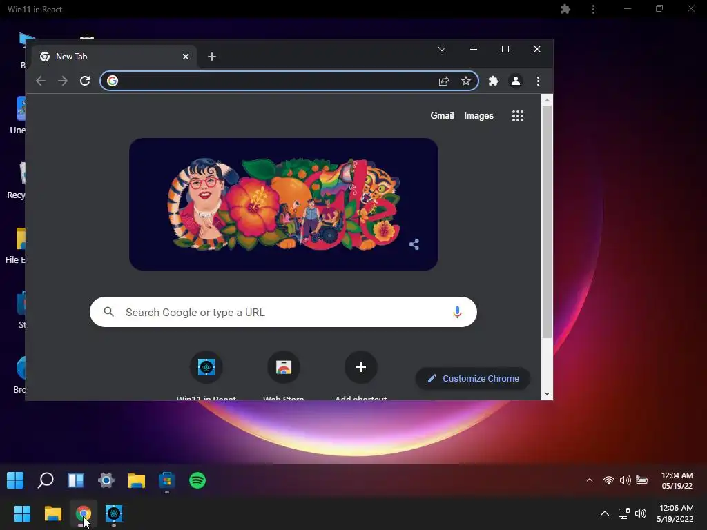The image size is (707, 530).
Task: Click the Chrome icon on the real taskbar
Action: [x=84, y=513]
